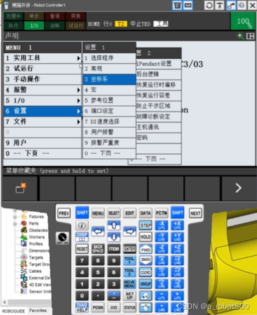Expand the Fixtures tree node
This screenshot has width=257, height=315.
pos(15,217)
